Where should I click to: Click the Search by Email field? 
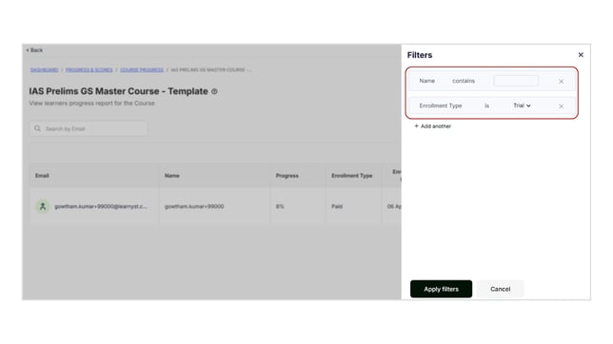click(x=89, y=128)
